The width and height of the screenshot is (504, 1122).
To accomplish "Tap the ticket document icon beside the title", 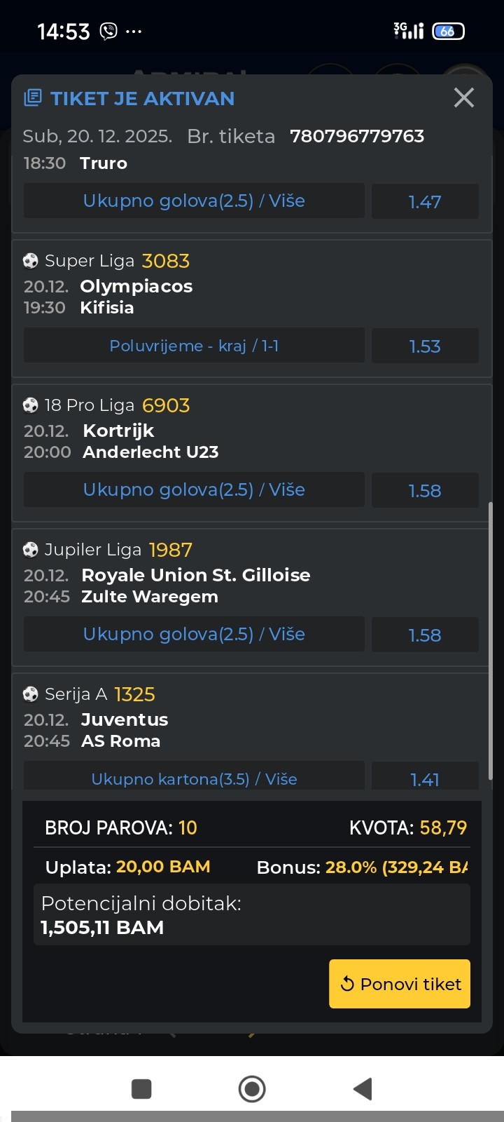I will pos(32,97).
